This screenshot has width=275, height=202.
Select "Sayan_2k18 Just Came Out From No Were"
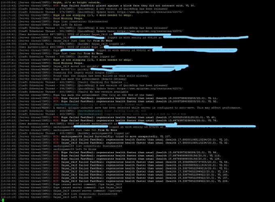click(x=83, y=41)
